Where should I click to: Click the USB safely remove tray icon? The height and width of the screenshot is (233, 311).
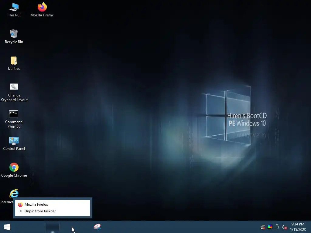click(x=277, y=227)
